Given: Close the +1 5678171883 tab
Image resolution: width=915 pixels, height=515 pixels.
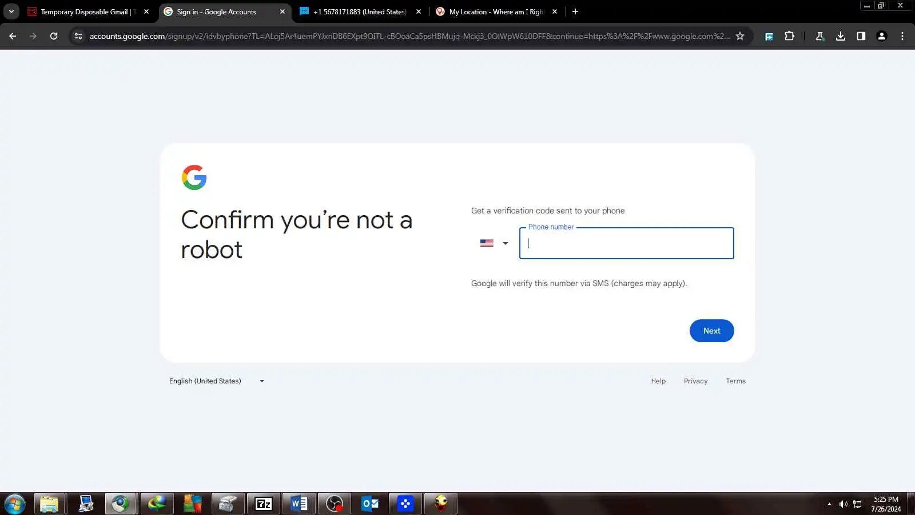Looking at the screenshot, I should click(419, 11).
